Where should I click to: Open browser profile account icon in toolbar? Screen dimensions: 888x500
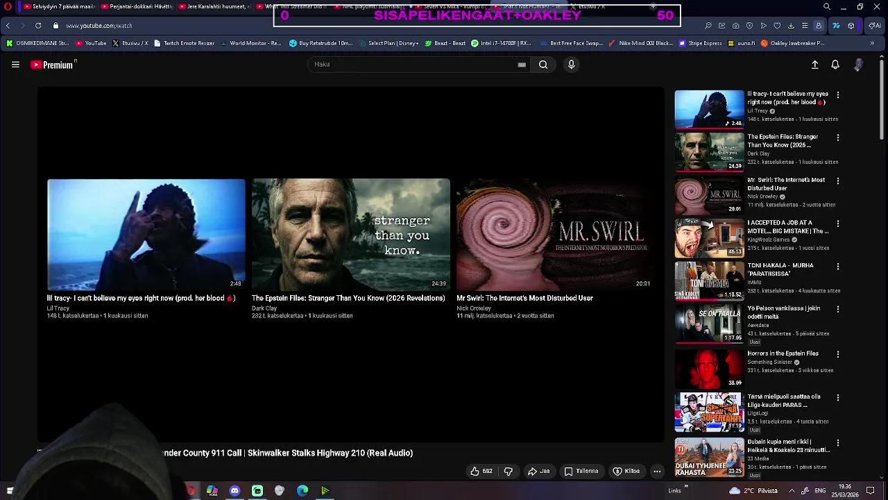click(819, 26)
